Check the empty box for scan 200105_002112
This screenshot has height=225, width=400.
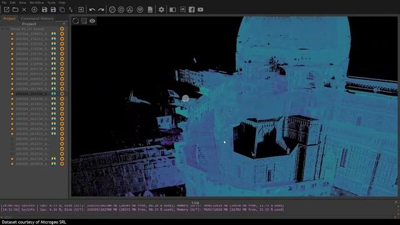pyautogui.click(x=12, y=139)
